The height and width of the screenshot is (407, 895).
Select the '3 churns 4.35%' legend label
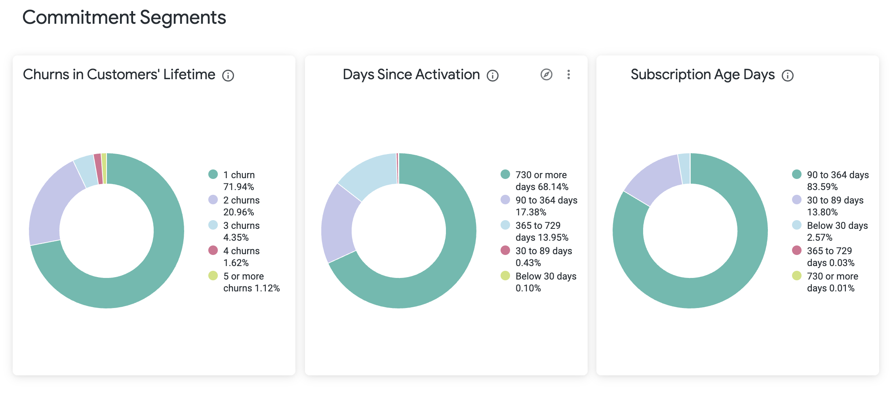point(242,231)
